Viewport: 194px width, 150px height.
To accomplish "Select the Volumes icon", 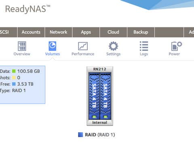I will (x=53, y=46).
